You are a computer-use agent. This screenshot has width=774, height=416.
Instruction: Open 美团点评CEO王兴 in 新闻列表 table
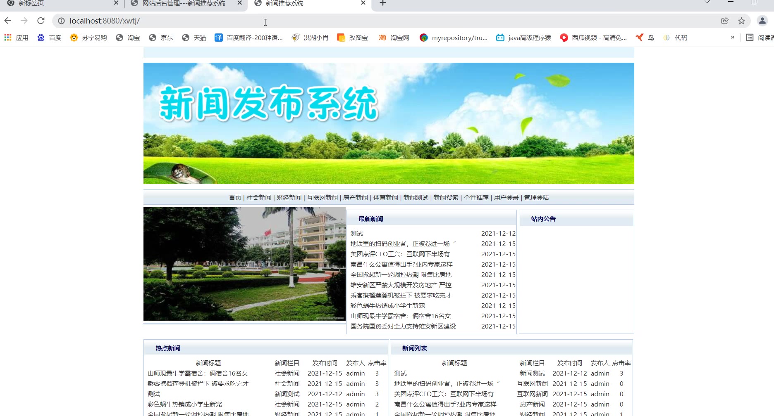pyautogui.click(x=444, y=394)
